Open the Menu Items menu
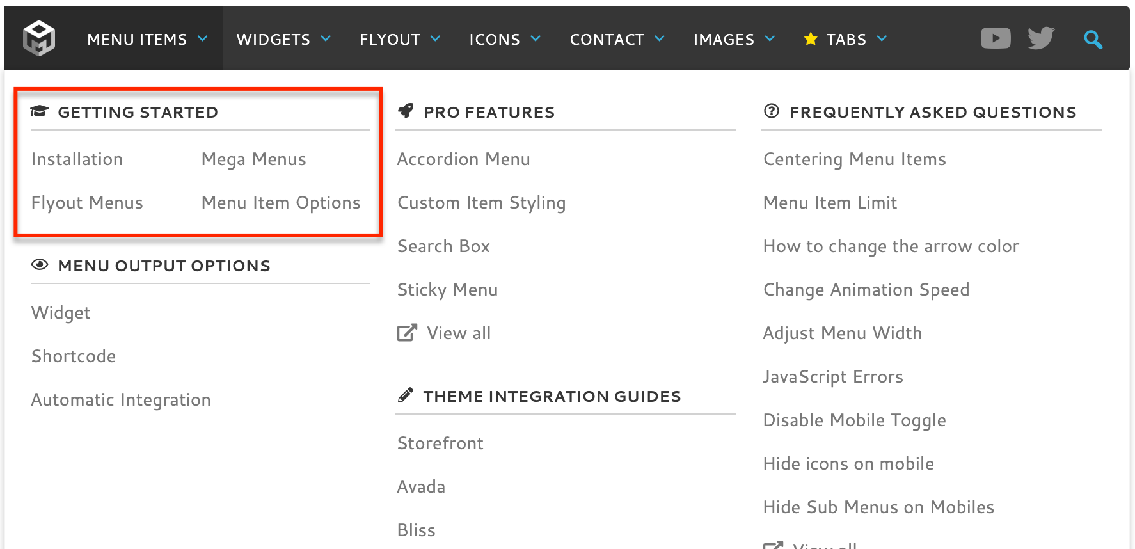This screenshot has width=1135, height=549. 137,40
